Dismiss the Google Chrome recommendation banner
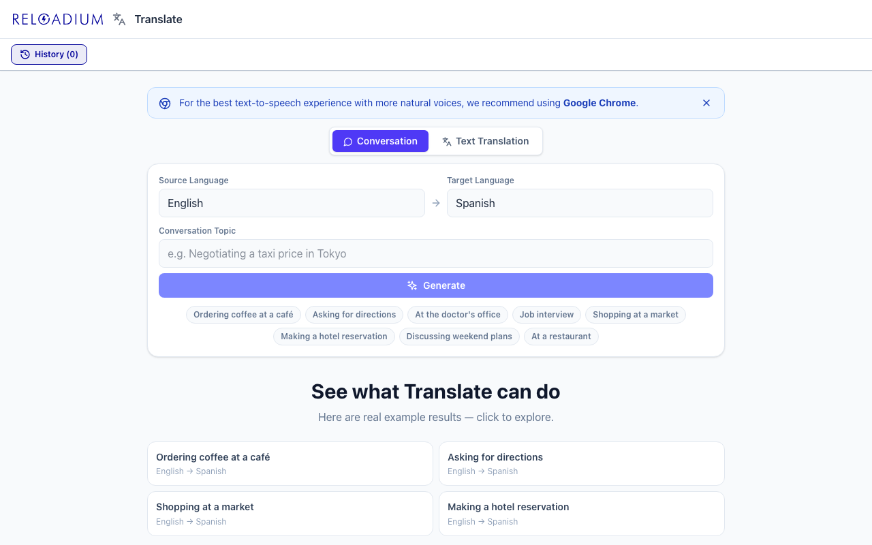This screenshot has height=545, width=872. [x=706, y=103]
